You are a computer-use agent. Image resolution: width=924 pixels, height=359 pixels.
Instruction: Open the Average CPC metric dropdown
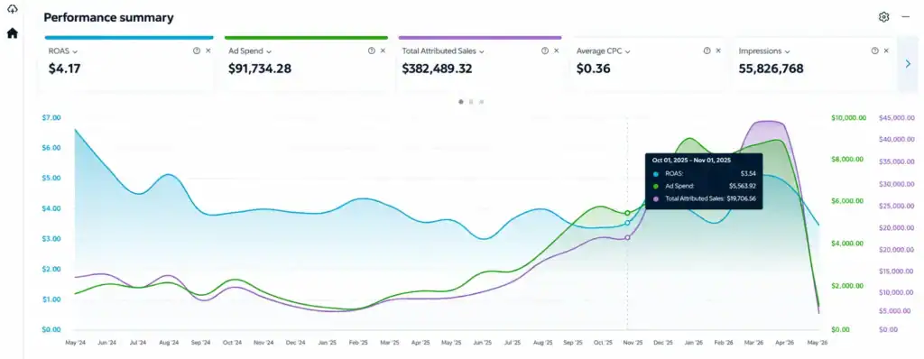tap(604, 51)
